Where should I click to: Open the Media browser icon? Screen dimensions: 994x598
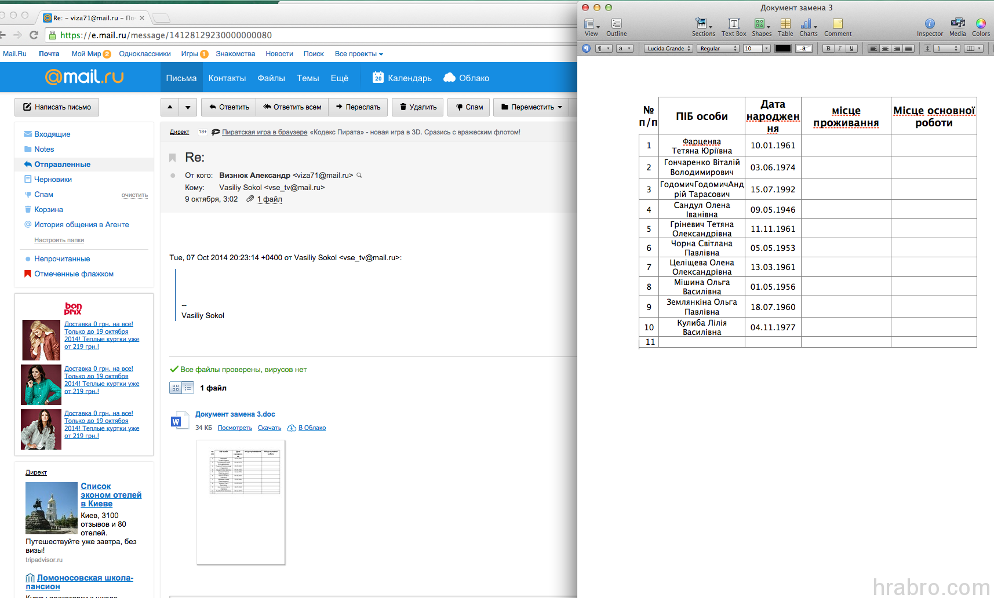(957, 24)
